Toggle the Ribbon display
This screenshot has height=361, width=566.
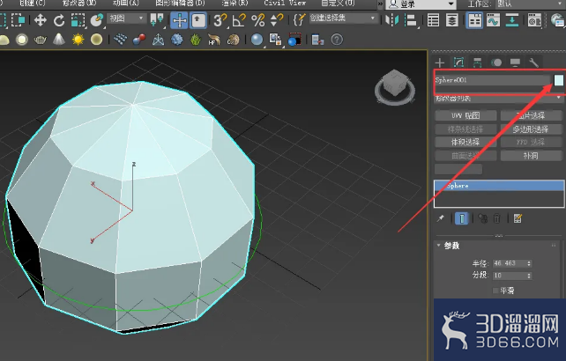[x=474, y=20]
